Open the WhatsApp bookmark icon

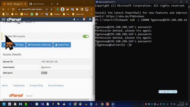click(x=32, y=14)
